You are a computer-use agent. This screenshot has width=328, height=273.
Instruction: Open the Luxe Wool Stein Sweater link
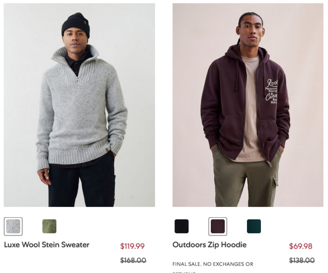click(47, 245)
